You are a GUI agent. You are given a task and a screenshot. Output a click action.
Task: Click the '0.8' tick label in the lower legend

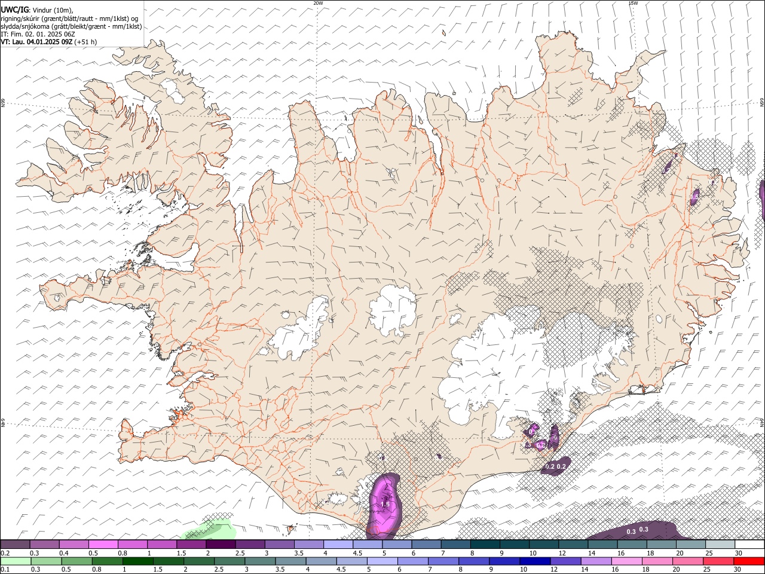coord(96,570)
